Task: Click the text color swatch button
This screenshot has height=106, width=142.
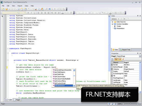Action: click(63, 13)
